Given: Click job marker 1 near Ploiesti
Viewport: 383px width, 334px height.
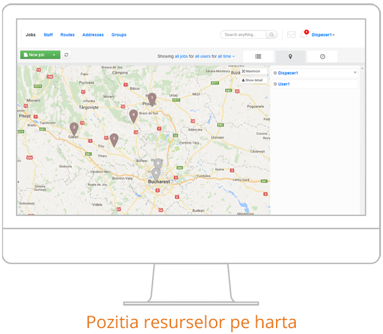Looking at the screenshot, I should (152, 99).
